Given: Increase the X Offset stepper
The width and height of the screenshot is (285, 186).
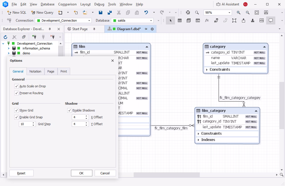Looking at the screenshot, I should (86, 116).
